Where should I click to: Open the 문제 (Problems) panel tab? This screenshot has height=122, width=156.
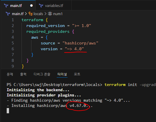point(10,74)
